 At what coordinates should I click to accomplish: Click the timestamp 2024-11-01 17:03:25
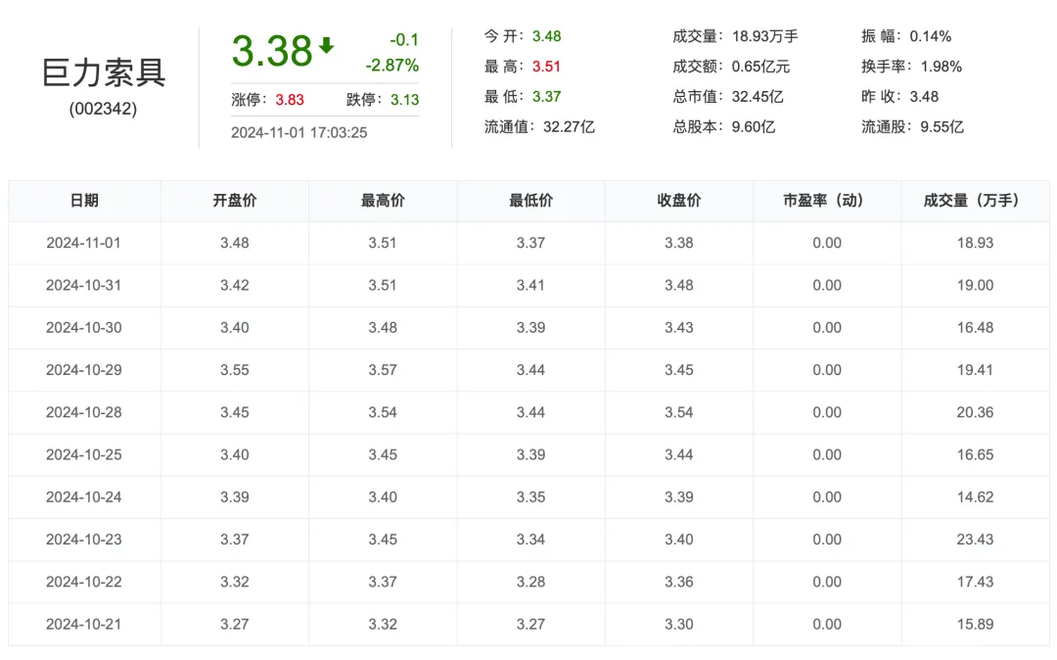[x=299, y=132]
